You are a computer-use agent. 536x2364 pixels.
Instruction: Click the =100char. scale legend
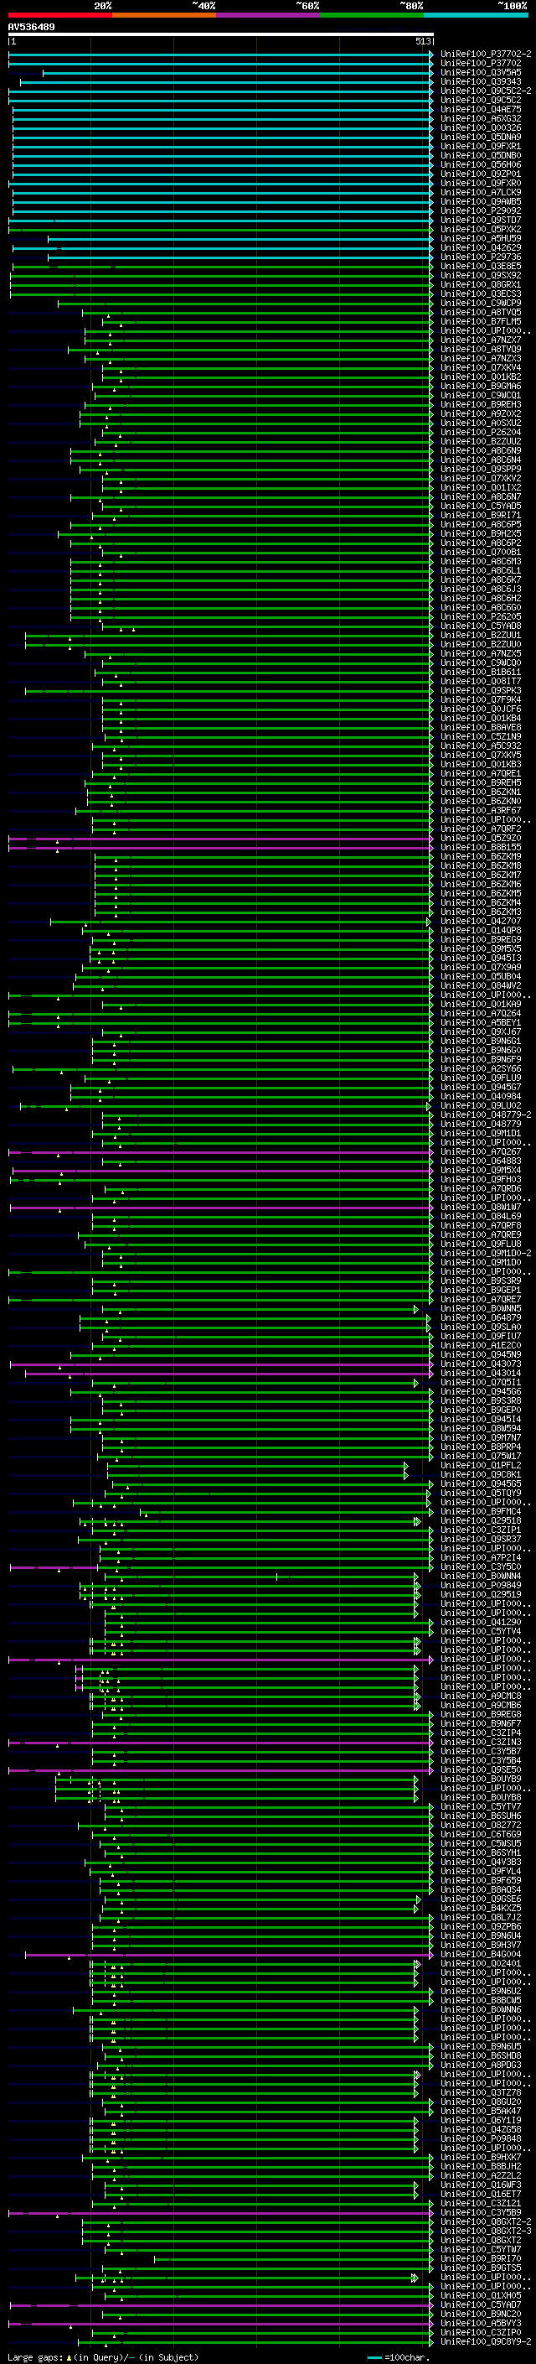click(398, 2356)
